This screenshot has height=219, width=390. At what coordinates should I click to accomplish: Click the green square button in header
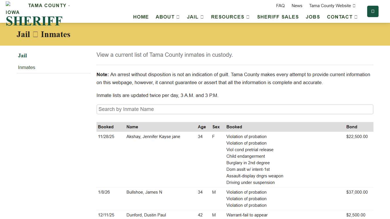tap(373, 11)
